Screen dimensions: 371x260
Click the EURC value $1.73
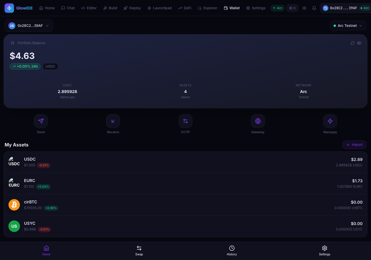coord(357,181)
